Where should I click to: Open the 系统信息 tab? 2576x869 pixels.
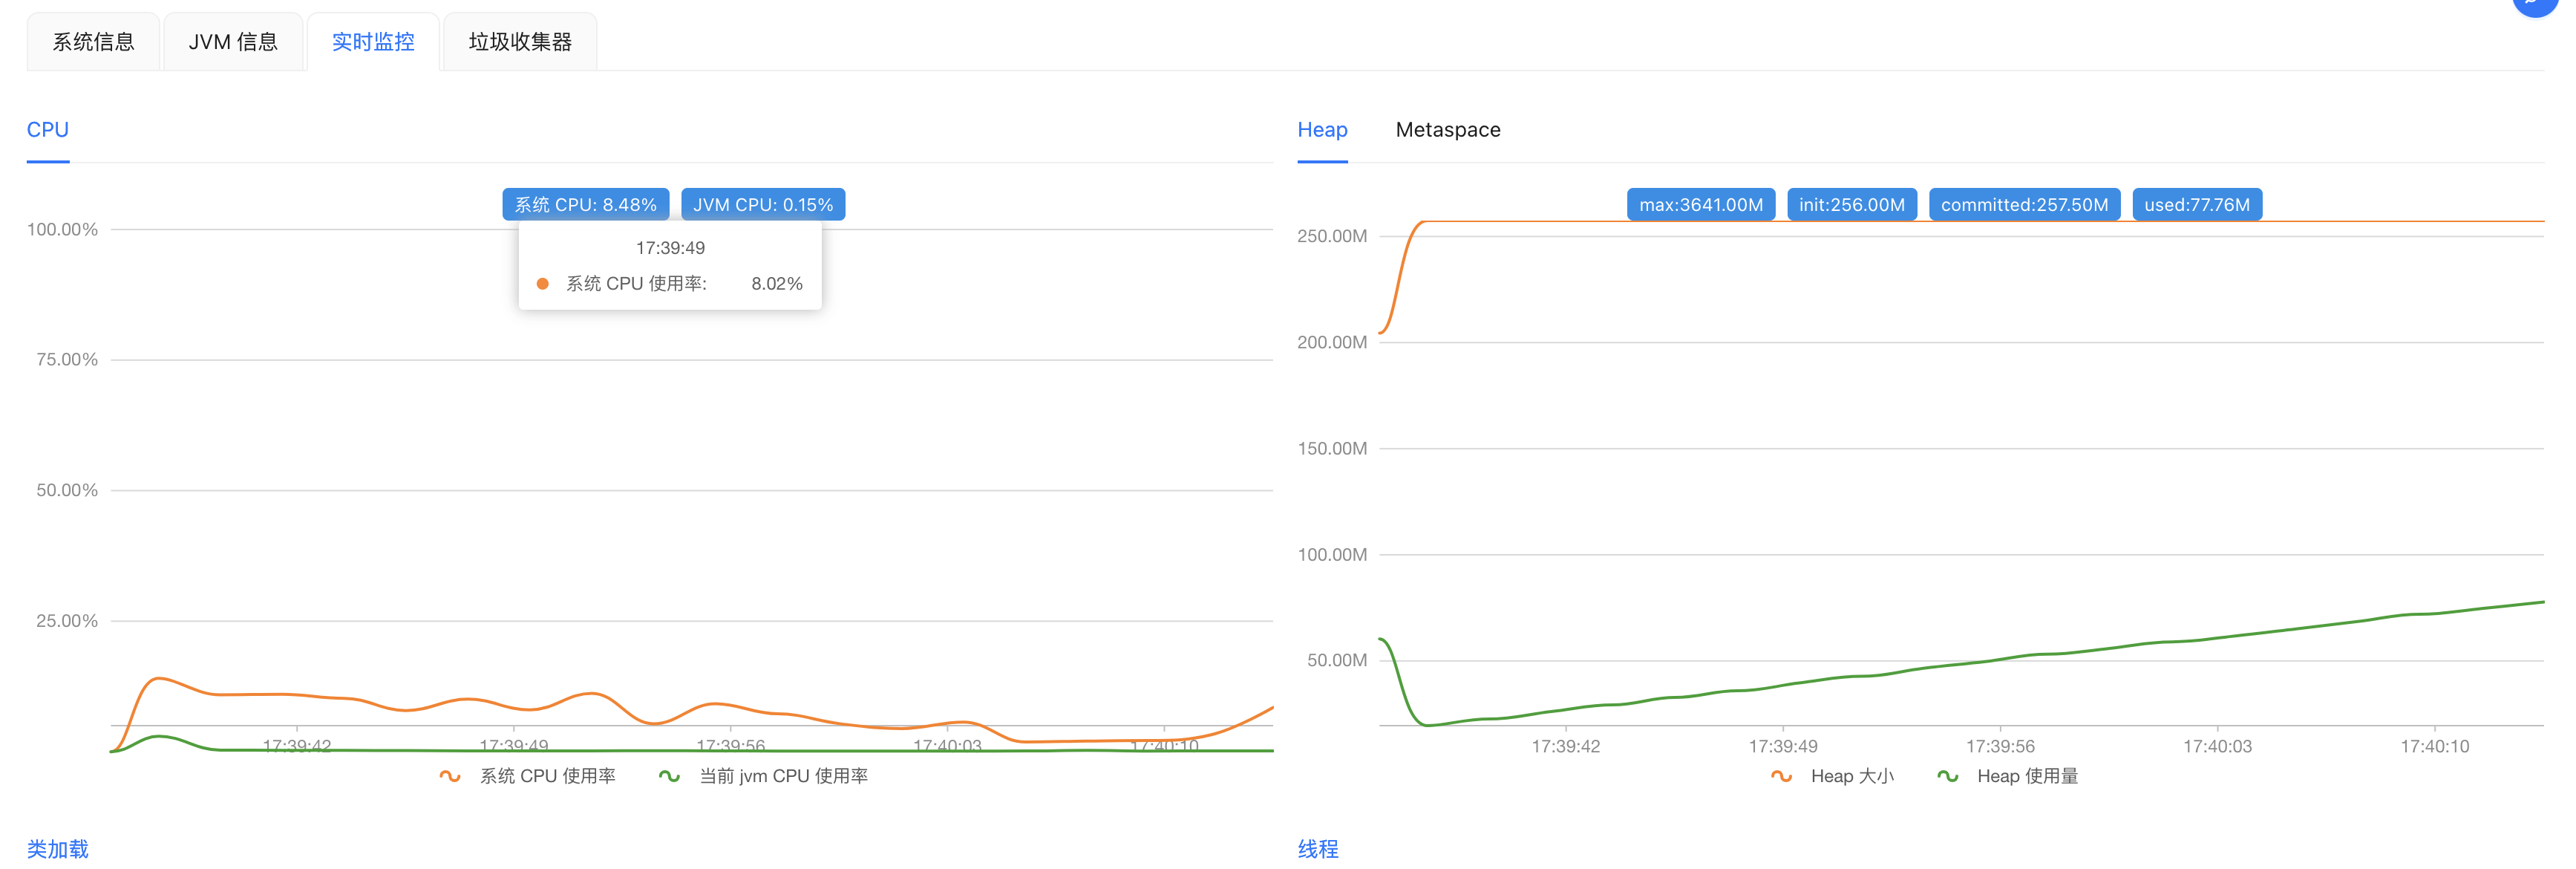[93, 42]
